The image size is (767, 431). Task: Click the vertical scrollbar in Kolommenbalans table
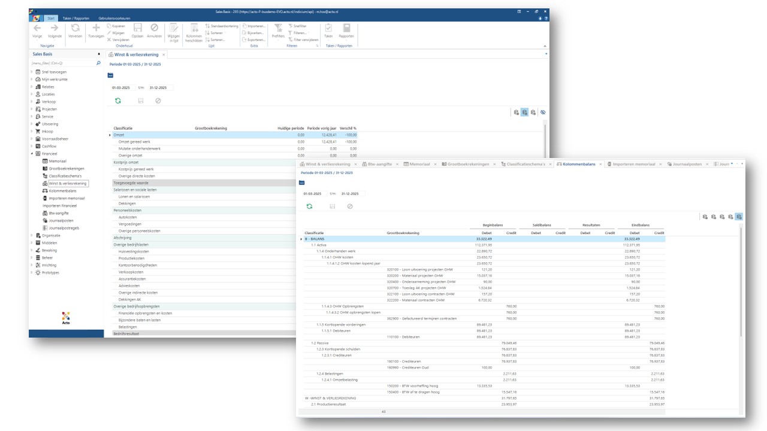(x=741, y=281)
